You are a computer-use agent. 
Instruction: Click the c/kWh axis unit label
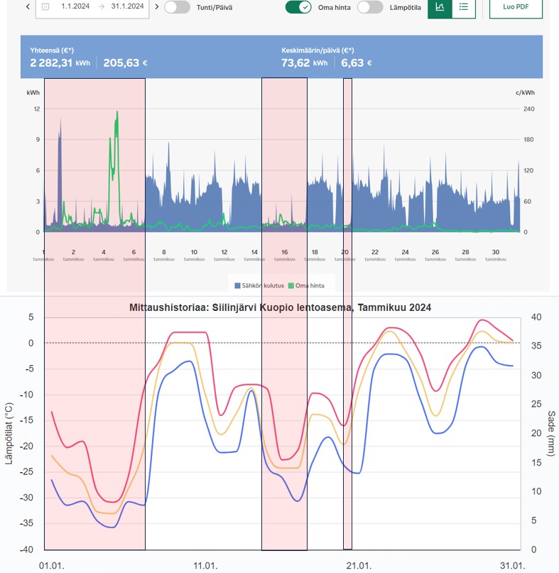pyautogui.click(x=525, y=92)
